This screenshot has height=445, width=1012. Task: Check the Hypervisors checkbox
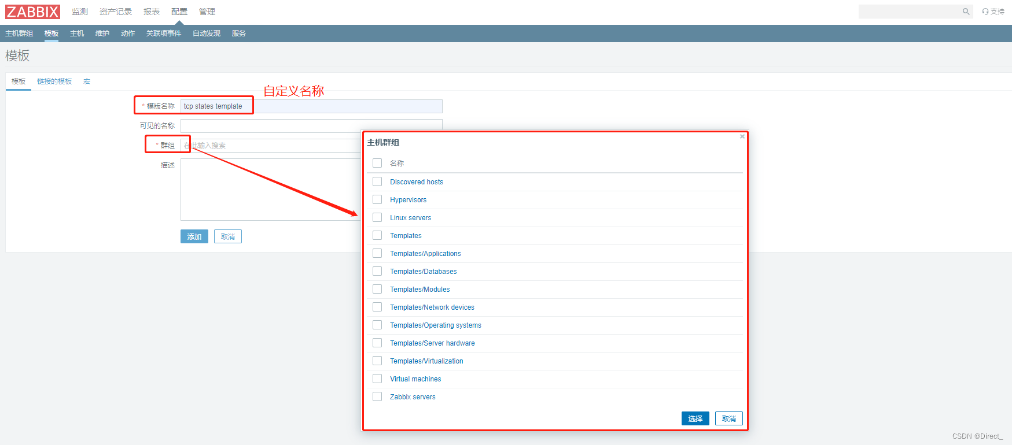click(377, 199)
